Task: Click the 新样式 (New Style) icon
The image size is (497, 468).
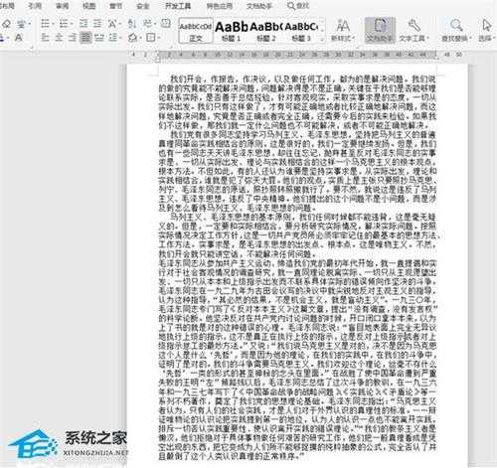Action: (343, 26)
